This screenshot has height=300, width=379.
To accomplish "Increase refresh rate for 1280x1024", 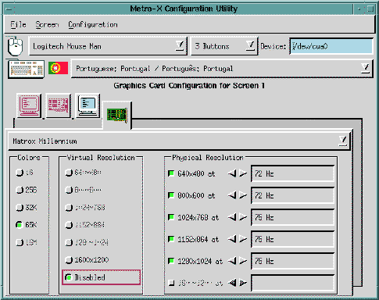I will coord(243,261).
